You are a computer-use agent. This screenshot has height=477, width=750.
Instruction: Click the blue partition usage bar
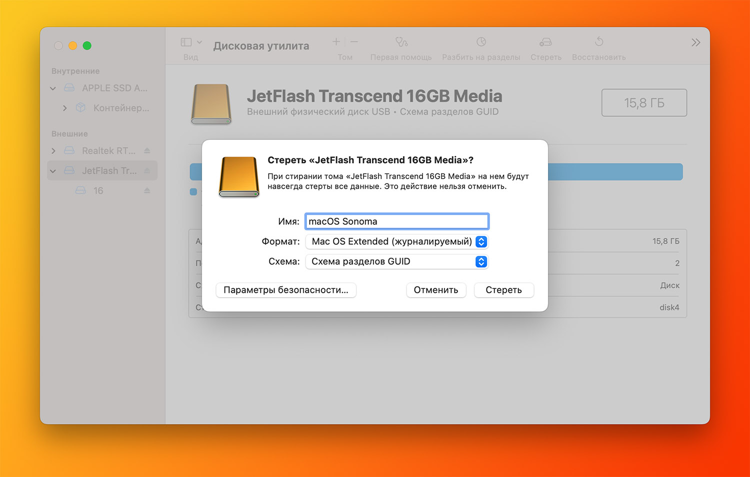point(615,172)
